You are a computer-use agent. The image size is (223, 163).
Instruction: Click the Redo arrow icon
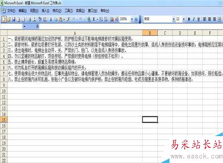coord(81,19)
